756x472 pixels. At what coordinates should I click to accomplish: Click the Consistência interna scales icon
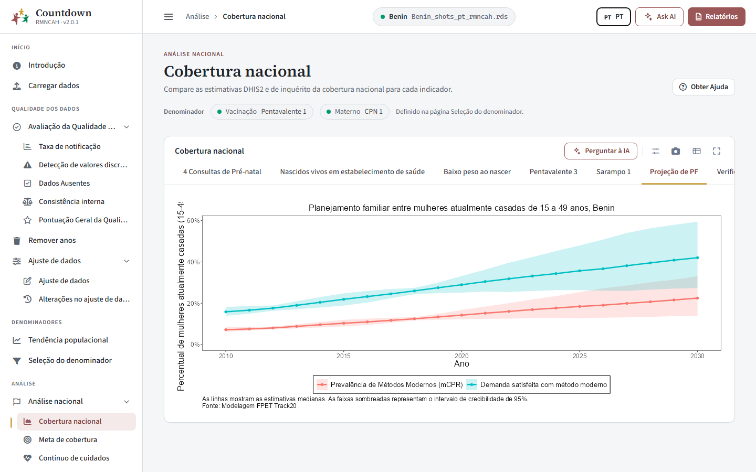coord(27,202)
